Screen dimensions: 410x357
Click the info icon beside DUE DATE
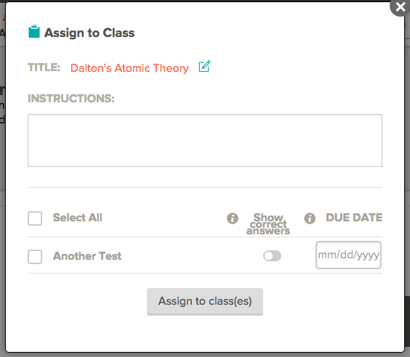tap(310, 218)
